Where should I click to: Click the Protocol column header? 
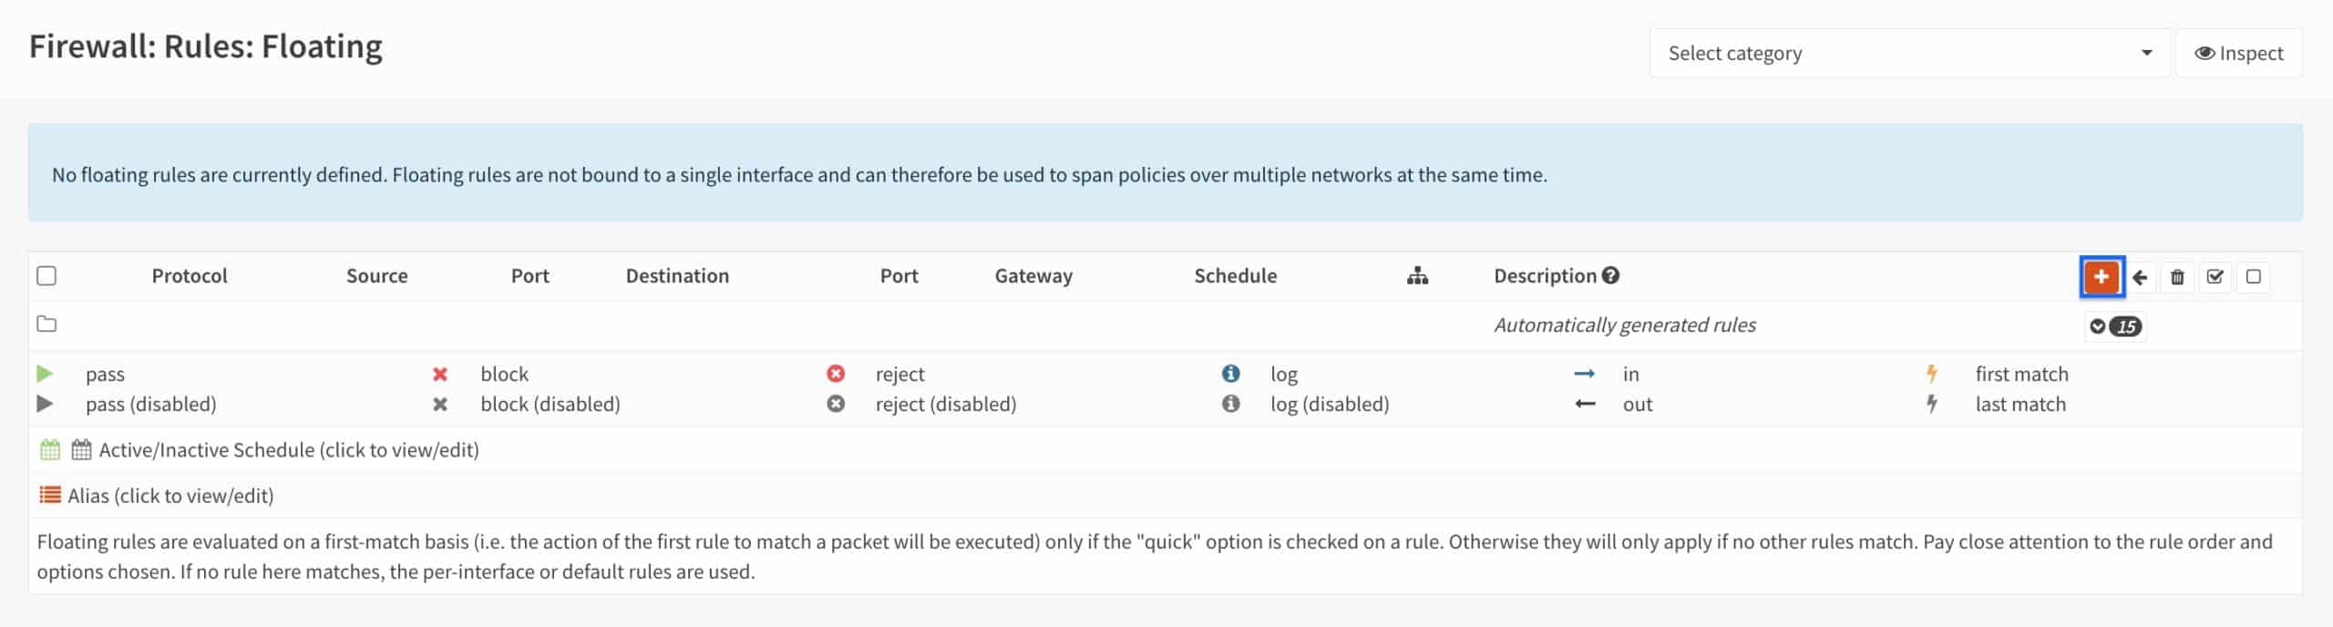pyautogui.click(x=190, y=275)
